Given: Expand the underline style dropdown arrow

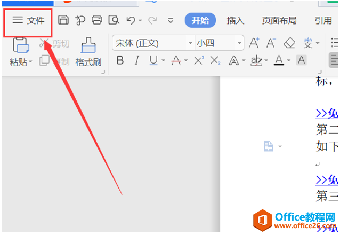Looking at the screenshot, I should click(163, 60).
